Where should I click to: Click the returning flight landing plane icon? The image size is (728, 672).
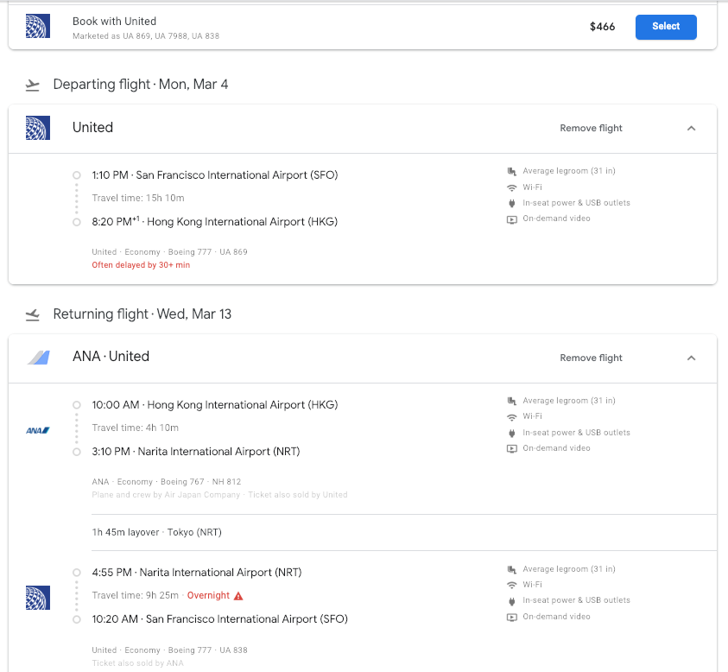[33, 314]
